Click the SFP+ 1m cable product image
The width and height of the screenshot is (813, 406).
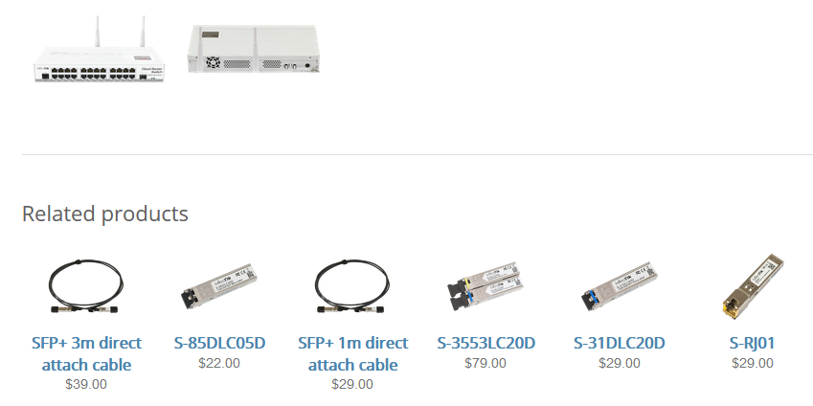click(352, 286)
